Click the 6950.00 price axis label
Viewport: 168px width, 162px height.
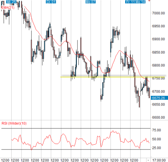158,26
